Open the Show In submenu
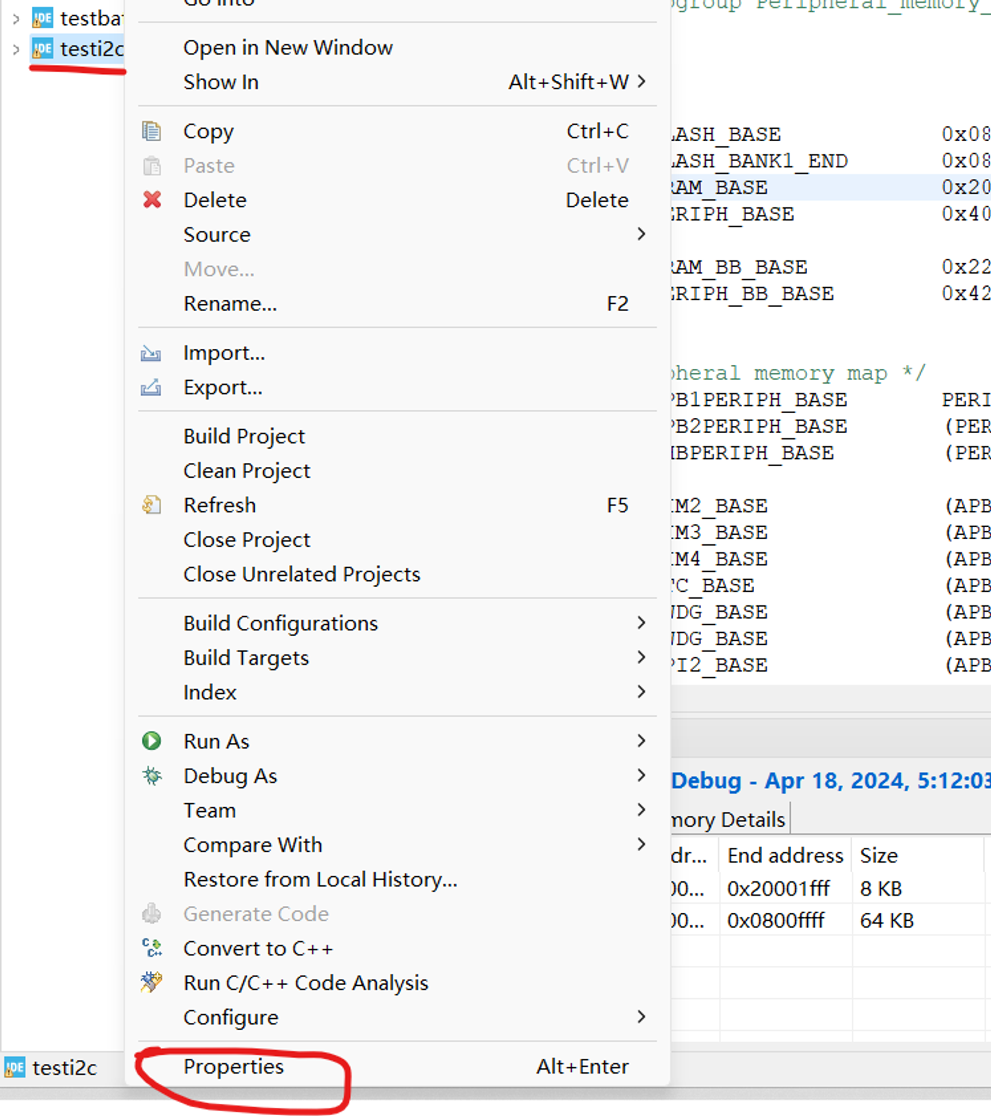Viewport: 991px width, 1116px height. pos(220,82)
